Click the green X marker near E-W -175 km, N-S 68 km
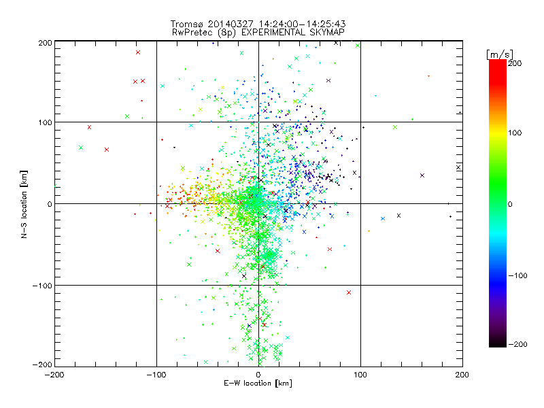The width and height of the screenshot is (544, 408). tap(81, 148)
